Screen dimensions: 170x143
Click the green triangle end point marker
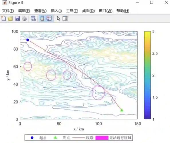(x=122, y=110)
